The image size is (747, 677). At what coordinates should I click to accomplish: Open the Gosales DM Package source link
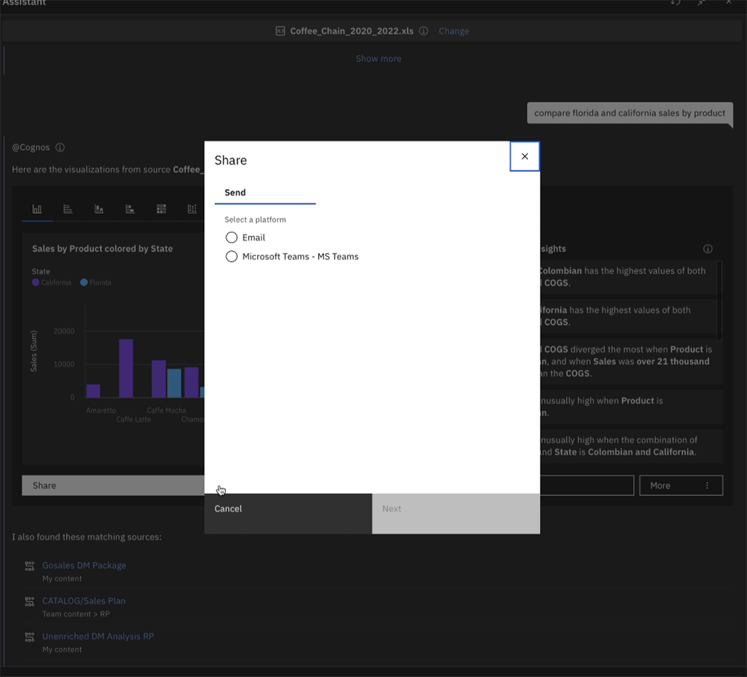(84, 566)
